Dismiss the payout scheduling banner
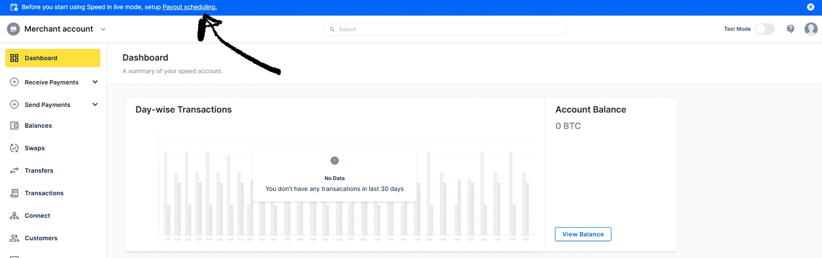Image resolution: width=822 pixels, height=258 pixels. coord(810,7)
